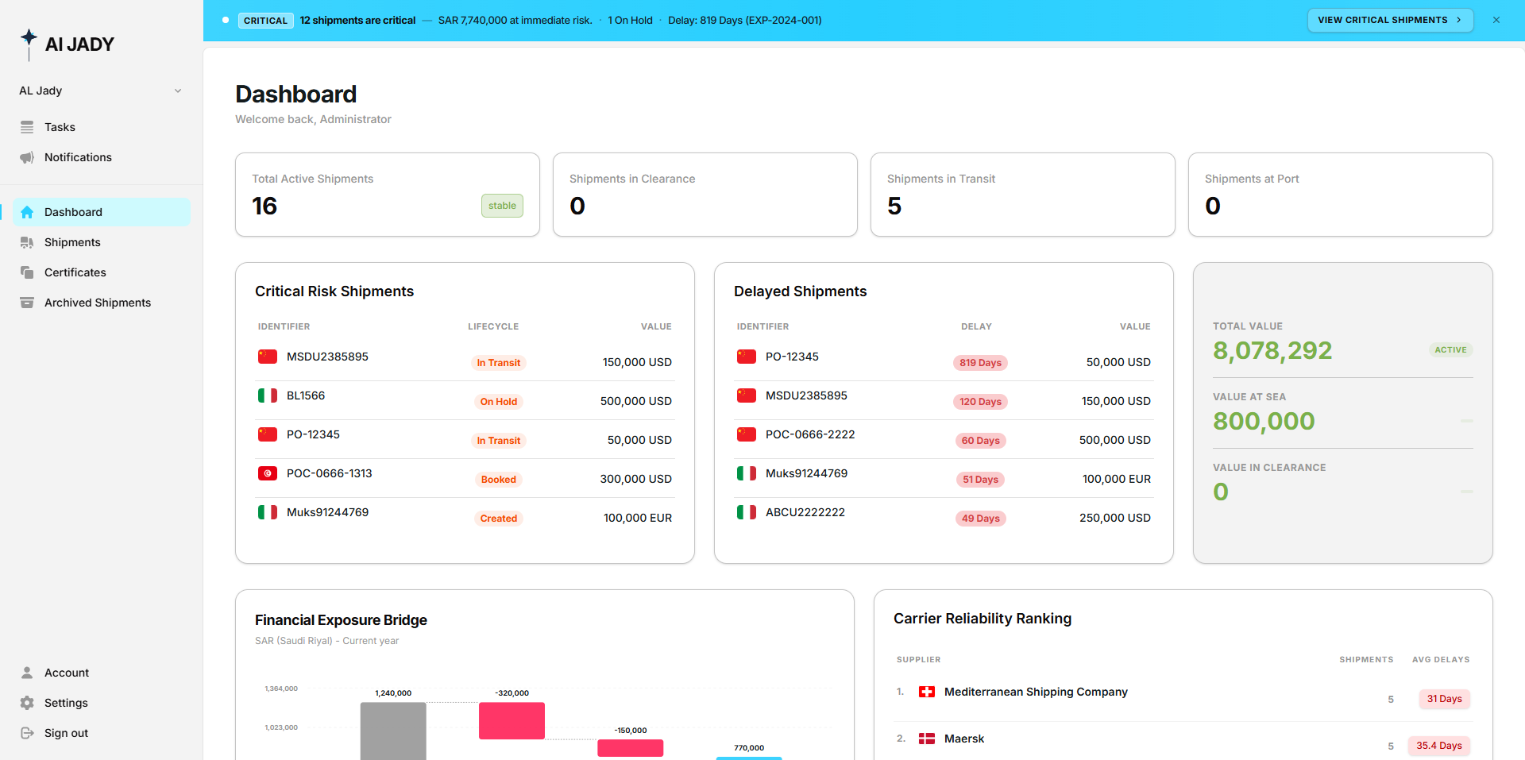1525x760 pixels.
Task: Click 12 shipments are critical text
Action: (357, 21)
